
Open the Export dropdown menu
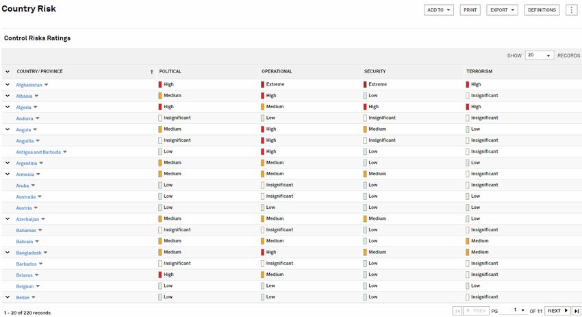(x=503, y=10)
